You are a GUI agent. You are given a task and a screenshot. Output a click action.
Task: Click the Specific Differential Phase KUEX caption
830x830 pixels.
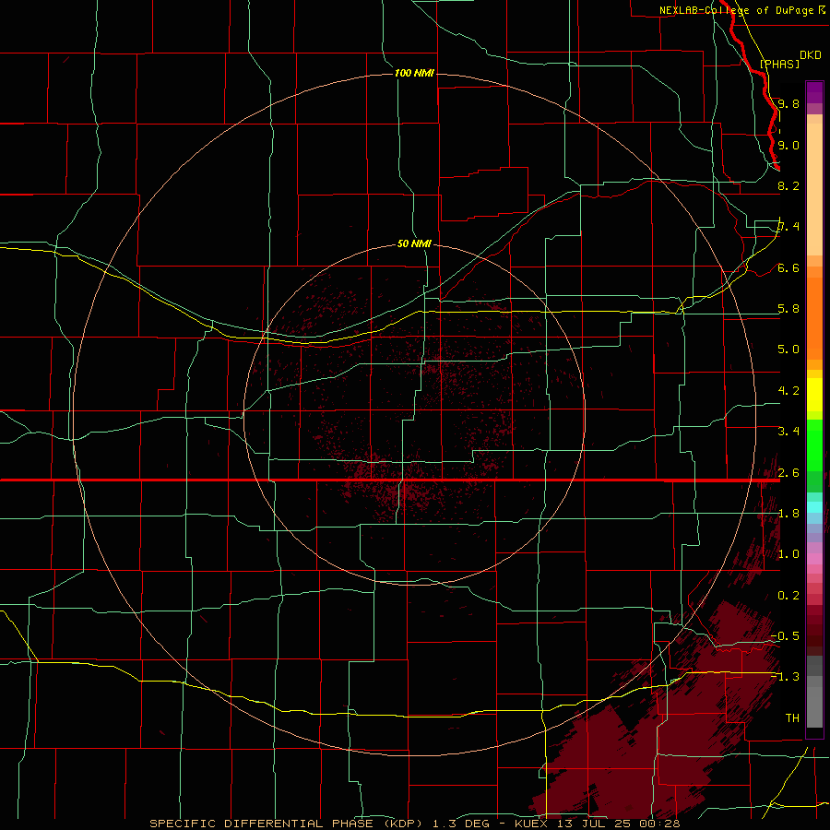coord(414,824)
